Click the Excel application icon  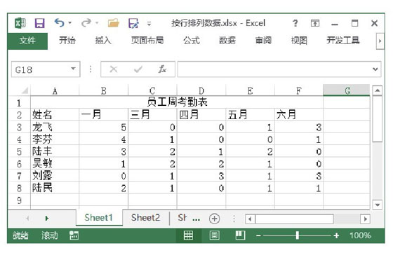point(20,23)
